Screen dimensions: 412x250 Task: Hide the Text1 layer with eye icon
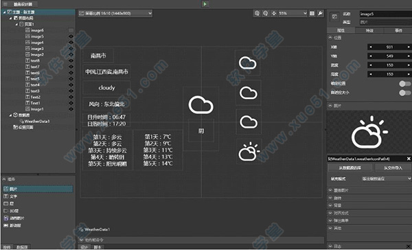click(71, 103)
